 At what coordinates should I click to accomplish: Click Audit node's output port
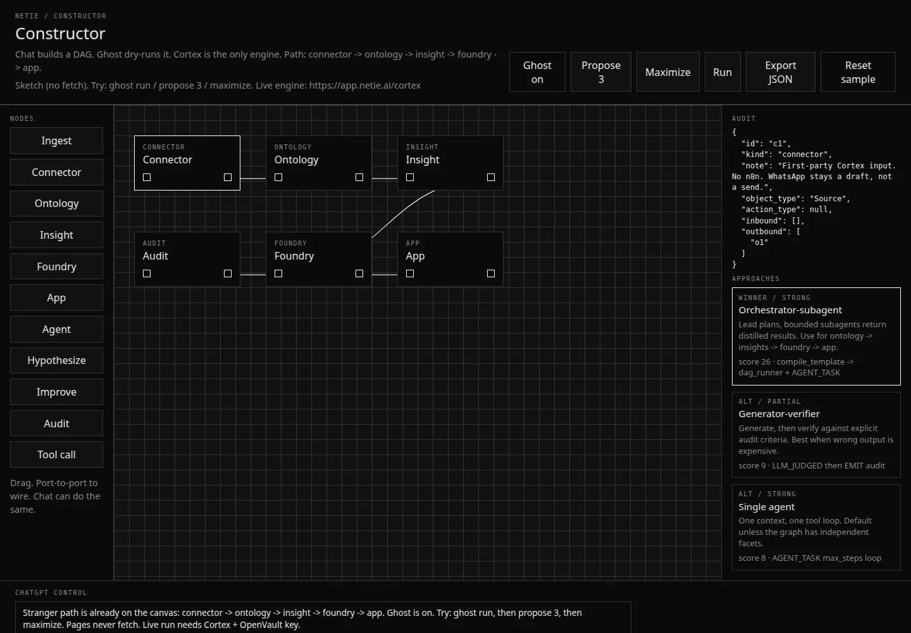tap(228, 273)
